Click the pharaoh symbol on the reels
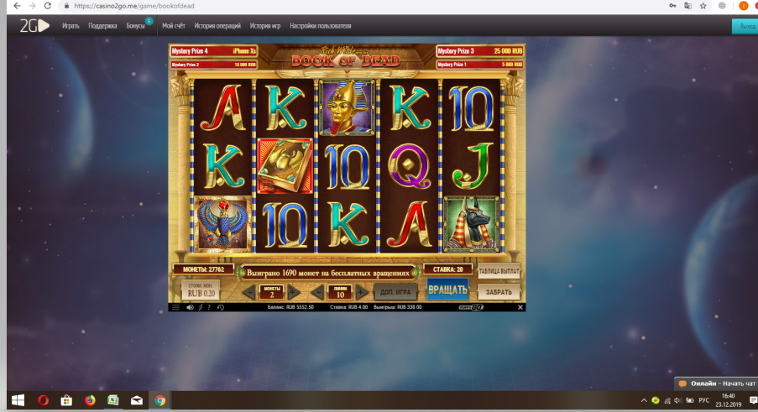 tap(347, 107)
